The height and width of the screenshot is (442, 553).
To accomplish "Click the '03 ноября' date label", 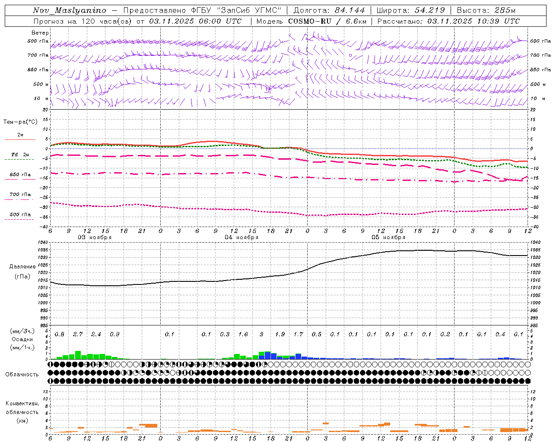I will [x=95, y=237].
